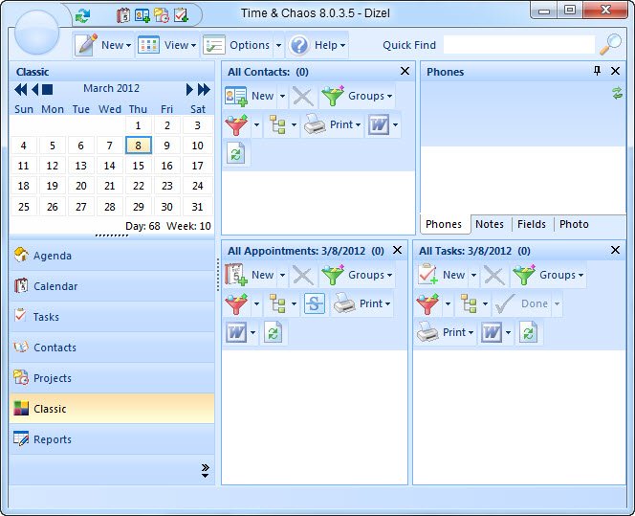Open the Agenda view

click(112, 256)
